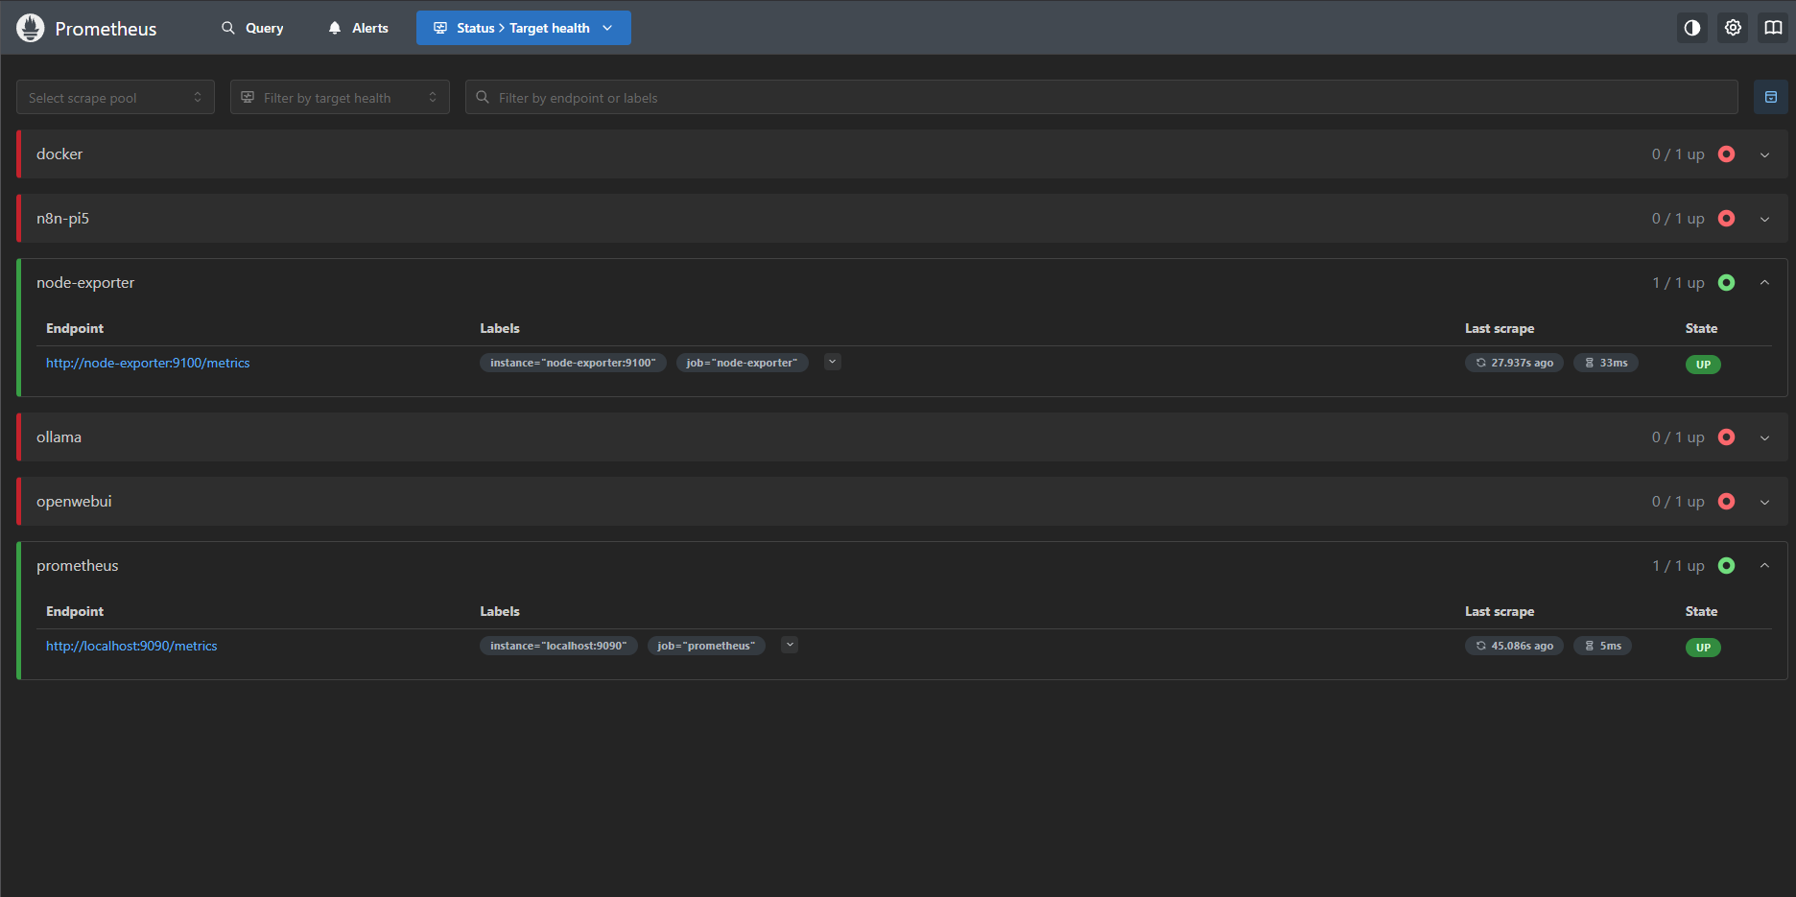Viewport: 1796px width, 897px height.
Task: Click the node-exporter pool name
Action: click(85, 282)
